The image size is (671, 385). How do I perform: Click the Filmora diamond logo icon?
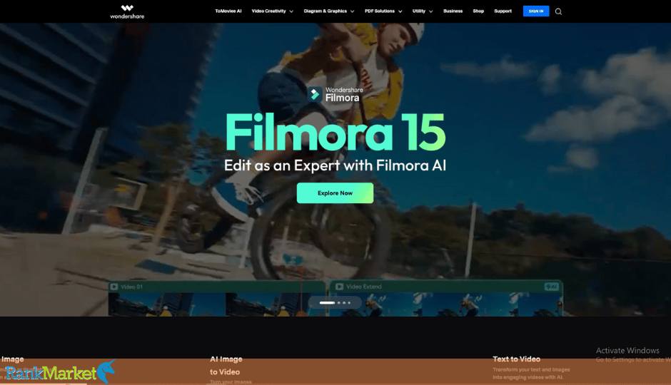tap(315, 94)
